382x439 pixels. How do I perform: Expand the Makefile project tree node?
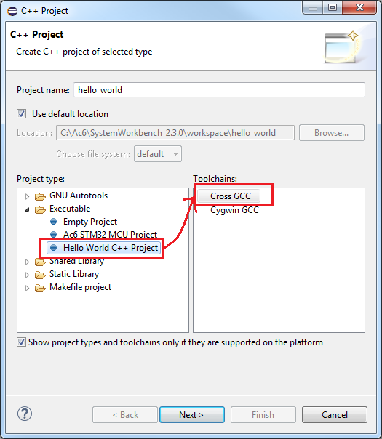(27, 288)
